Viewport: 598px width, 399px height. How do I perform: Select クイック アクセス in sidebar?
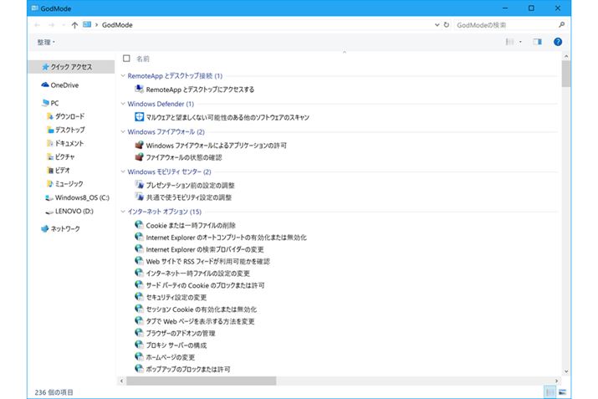70,67
